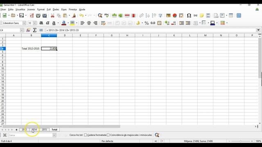Toggle Wrap Text icon

click(103, 23)
